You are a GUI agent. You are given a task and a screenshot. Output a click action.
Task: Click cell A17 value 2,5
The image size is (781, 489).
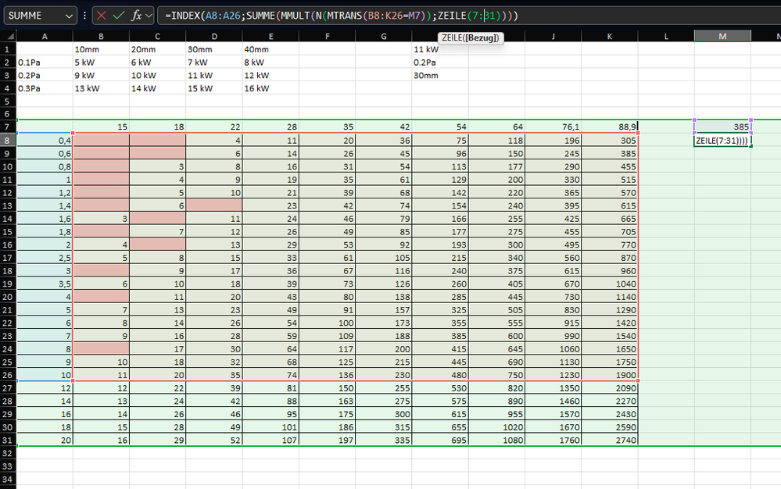coord(45,258)
